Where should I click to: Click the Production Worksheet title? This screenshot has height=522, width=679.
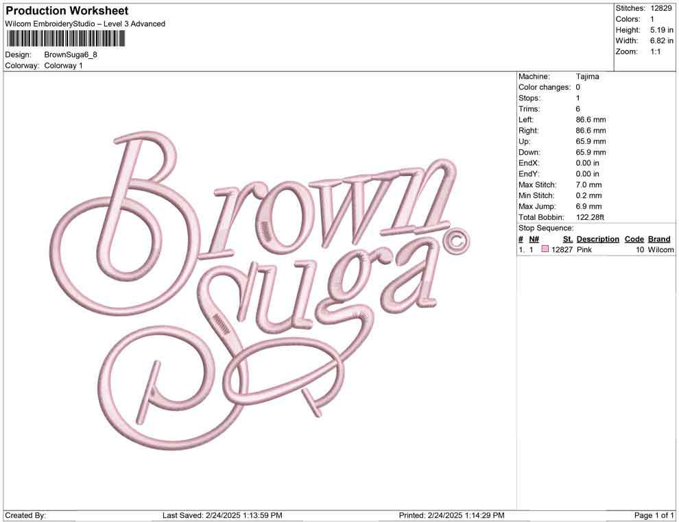coord(66,10)
